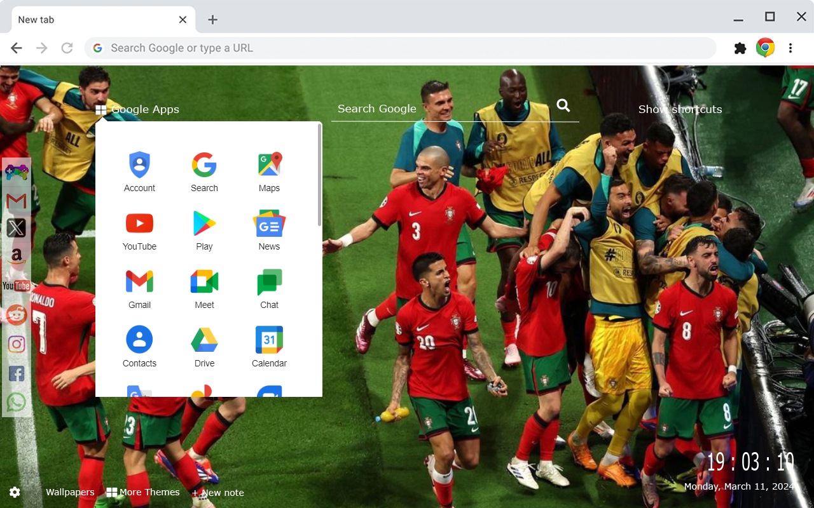Select the New tab tab
Screen dimensions: 814x508
point(103,20)
